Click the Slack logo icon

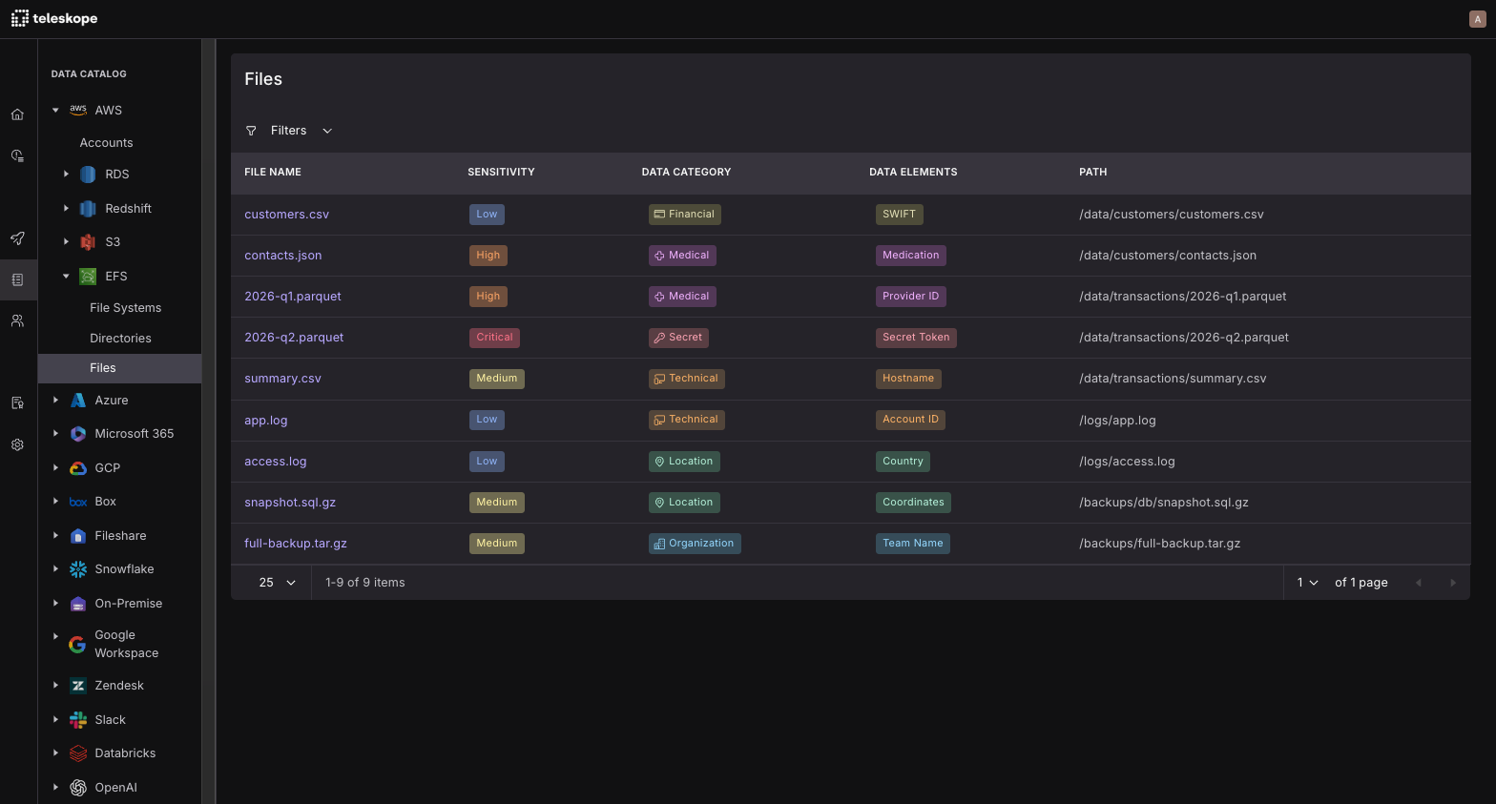point(78,720)
